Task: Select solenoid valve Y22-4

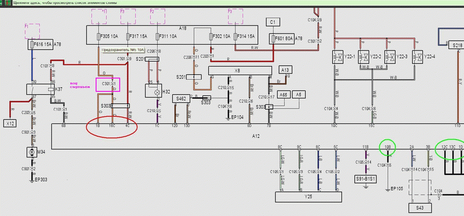Action: (418, 57)
